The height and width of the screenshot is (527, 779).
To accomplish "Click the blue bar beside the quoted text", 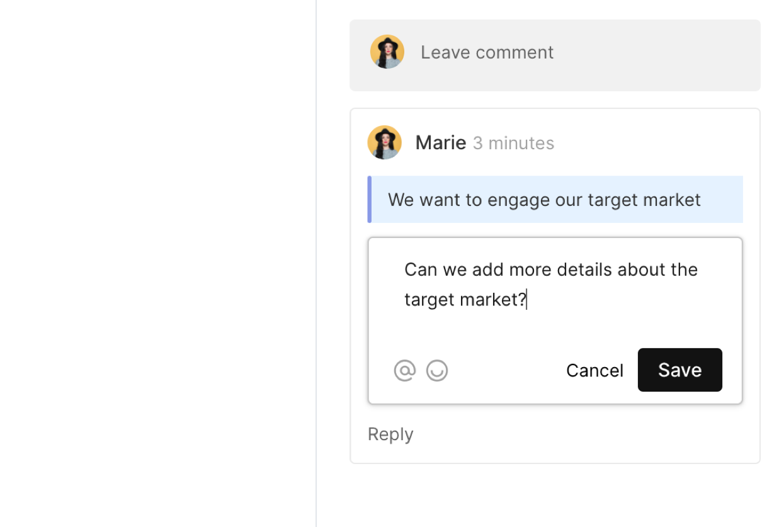I will pyautogui.click(x=370, y=200).
